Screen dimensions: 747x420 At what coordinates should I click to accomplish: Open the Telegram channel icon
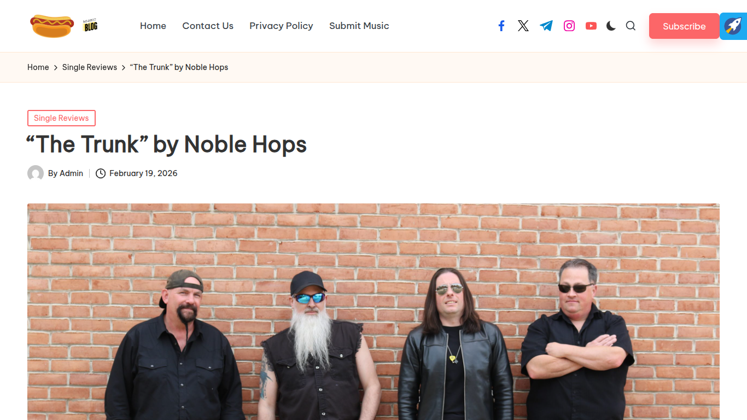click(x=546, y=26)
